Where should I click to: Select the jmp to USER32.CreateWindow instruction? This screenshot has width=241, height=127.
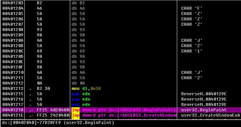pos(124,115)
